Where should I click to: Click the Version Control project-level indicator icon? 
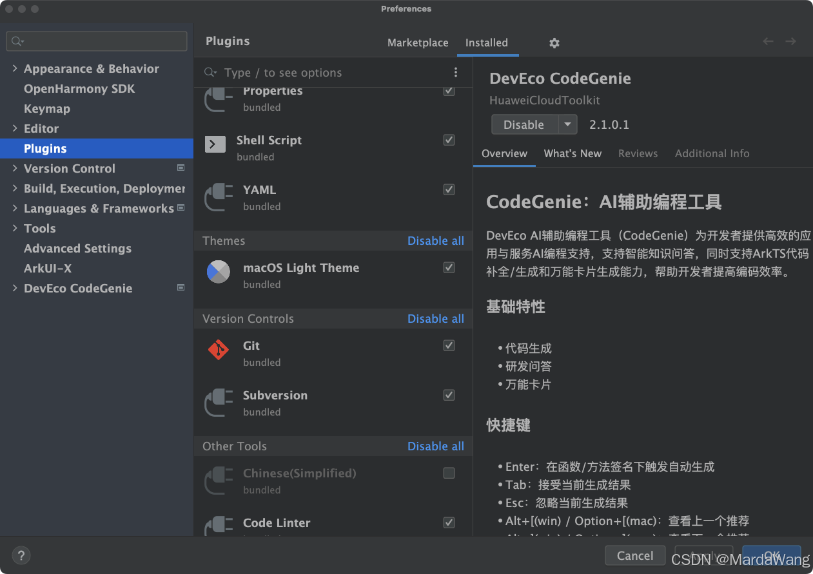tap(181, 167)
